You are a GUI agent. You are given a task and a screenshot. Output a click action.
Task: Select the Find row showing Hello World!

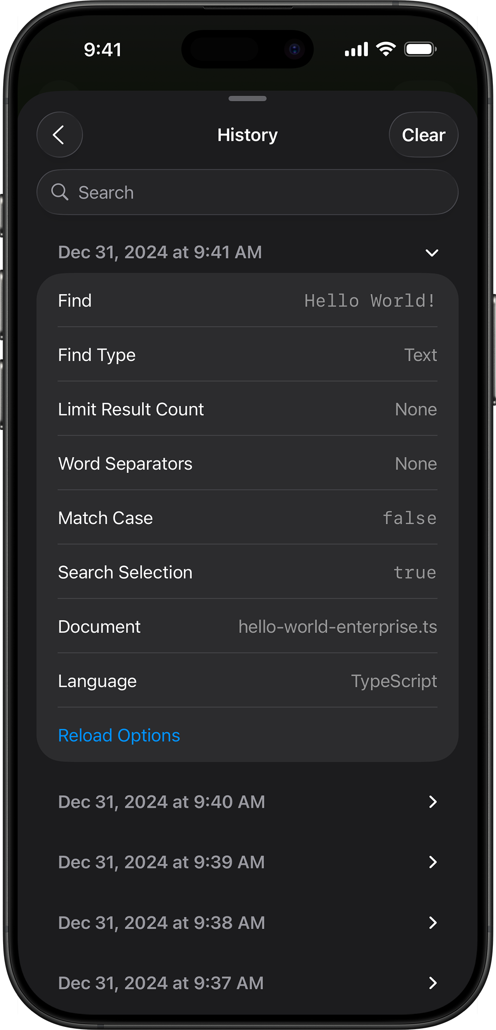click(x=247, y=300)
